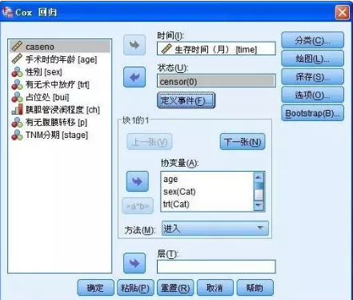The image size is (353, 300).
Task: Click covariates list scroll up arrow
Action: coord(259,177)
